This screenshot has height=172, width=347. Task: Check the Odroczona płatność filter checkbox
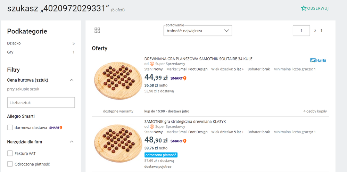(10, 164)
